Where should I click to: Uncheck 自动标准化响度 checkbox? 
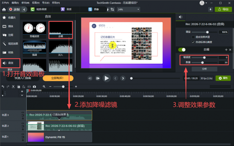click(x=193, y=42)
